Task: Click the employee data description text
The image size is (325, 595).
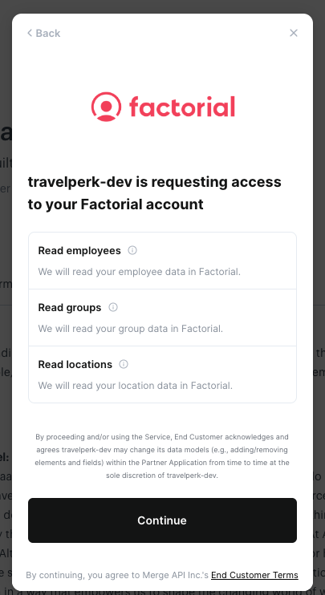Action: pos(140,272)
